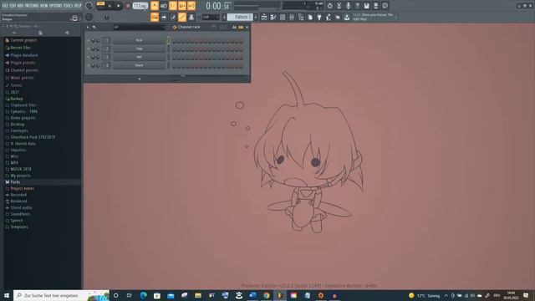Open Microsoft Edge from the taskbar
Image resolution: width=535 pixels, height=301 pixels.
(143, 295)
